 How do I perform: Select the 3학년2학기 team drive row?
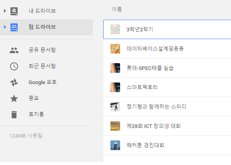click(x=167, y=29)
